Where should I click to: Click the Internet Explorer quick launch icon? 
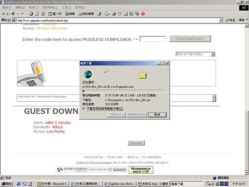pyautogui.click(x=19, y=184)
